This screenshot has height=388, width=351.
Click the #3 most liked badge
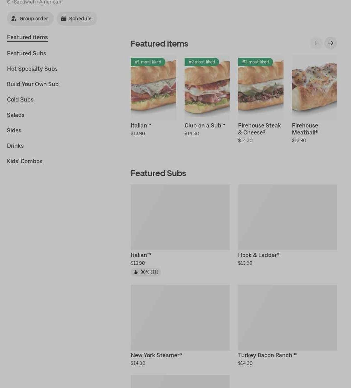coord(256,62)
